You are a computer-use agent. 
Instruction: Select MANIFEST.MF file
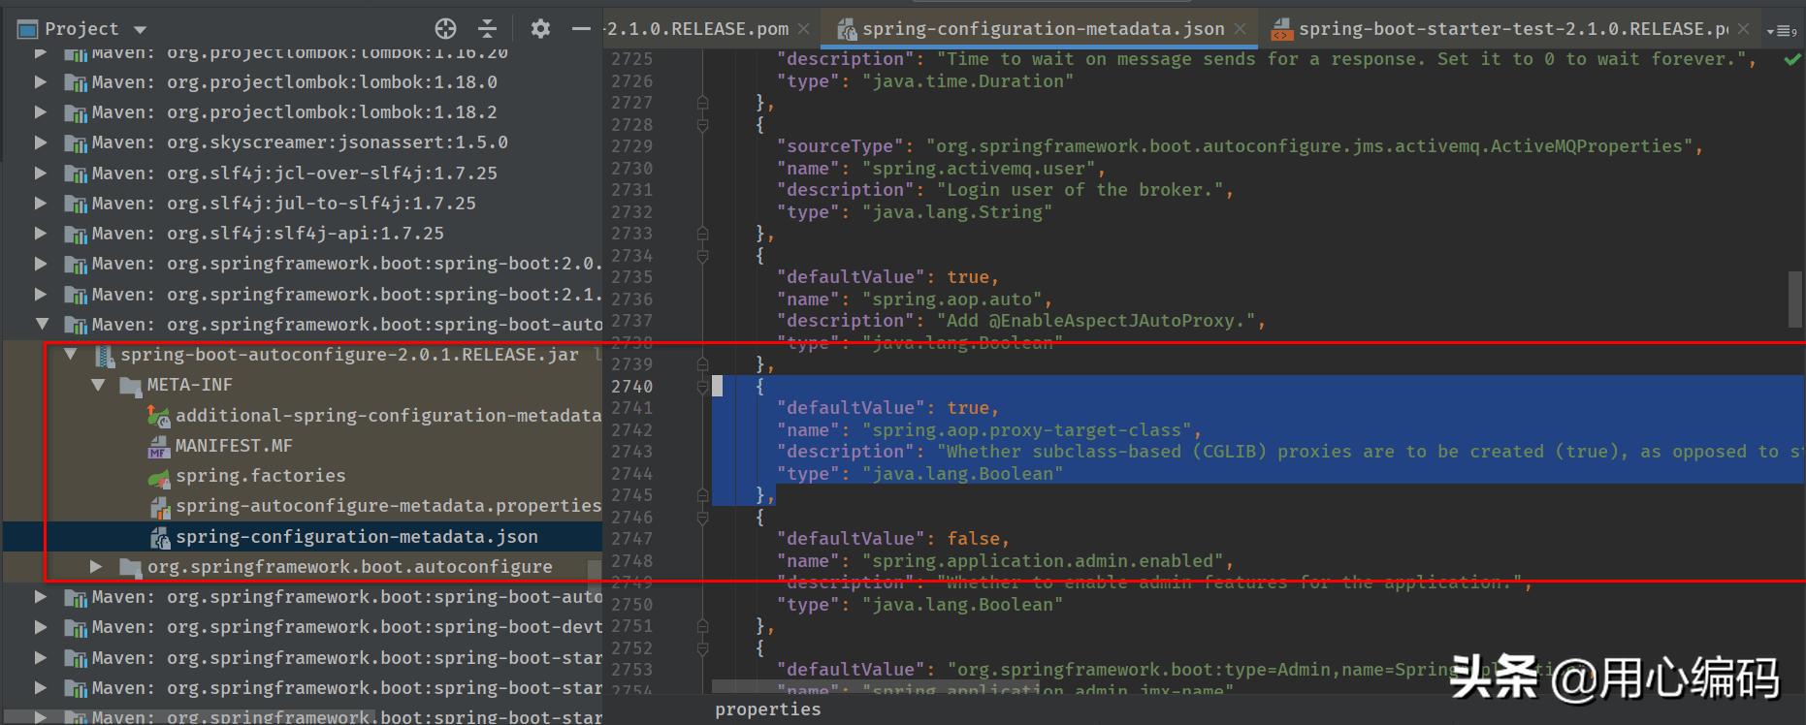234,446
